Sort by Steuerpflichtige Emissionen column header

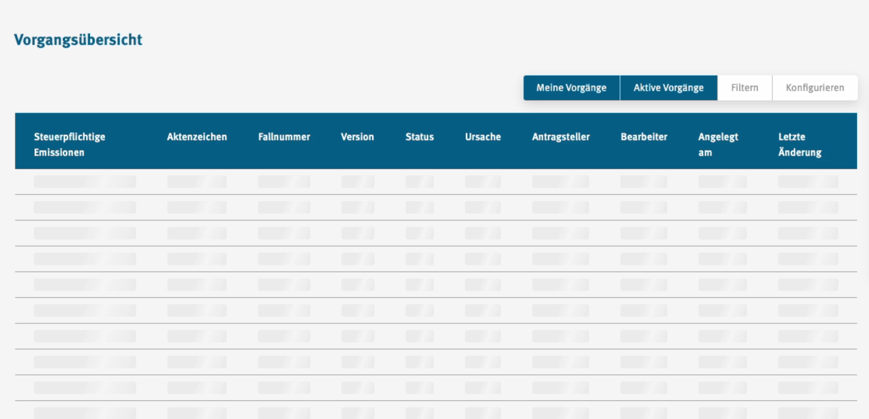69,144
